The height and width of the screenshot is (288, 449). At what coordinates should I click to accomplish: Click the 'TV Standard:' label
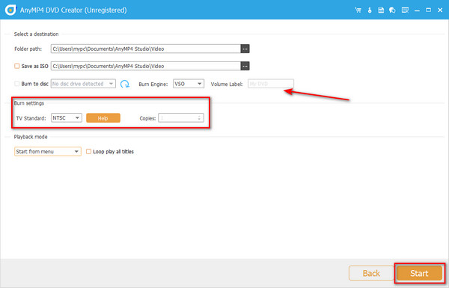tap(31, 118)
